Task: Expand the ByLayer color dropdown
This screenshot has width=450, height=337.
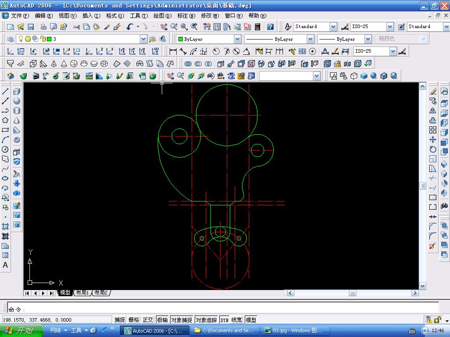Action: pos(237,39)
